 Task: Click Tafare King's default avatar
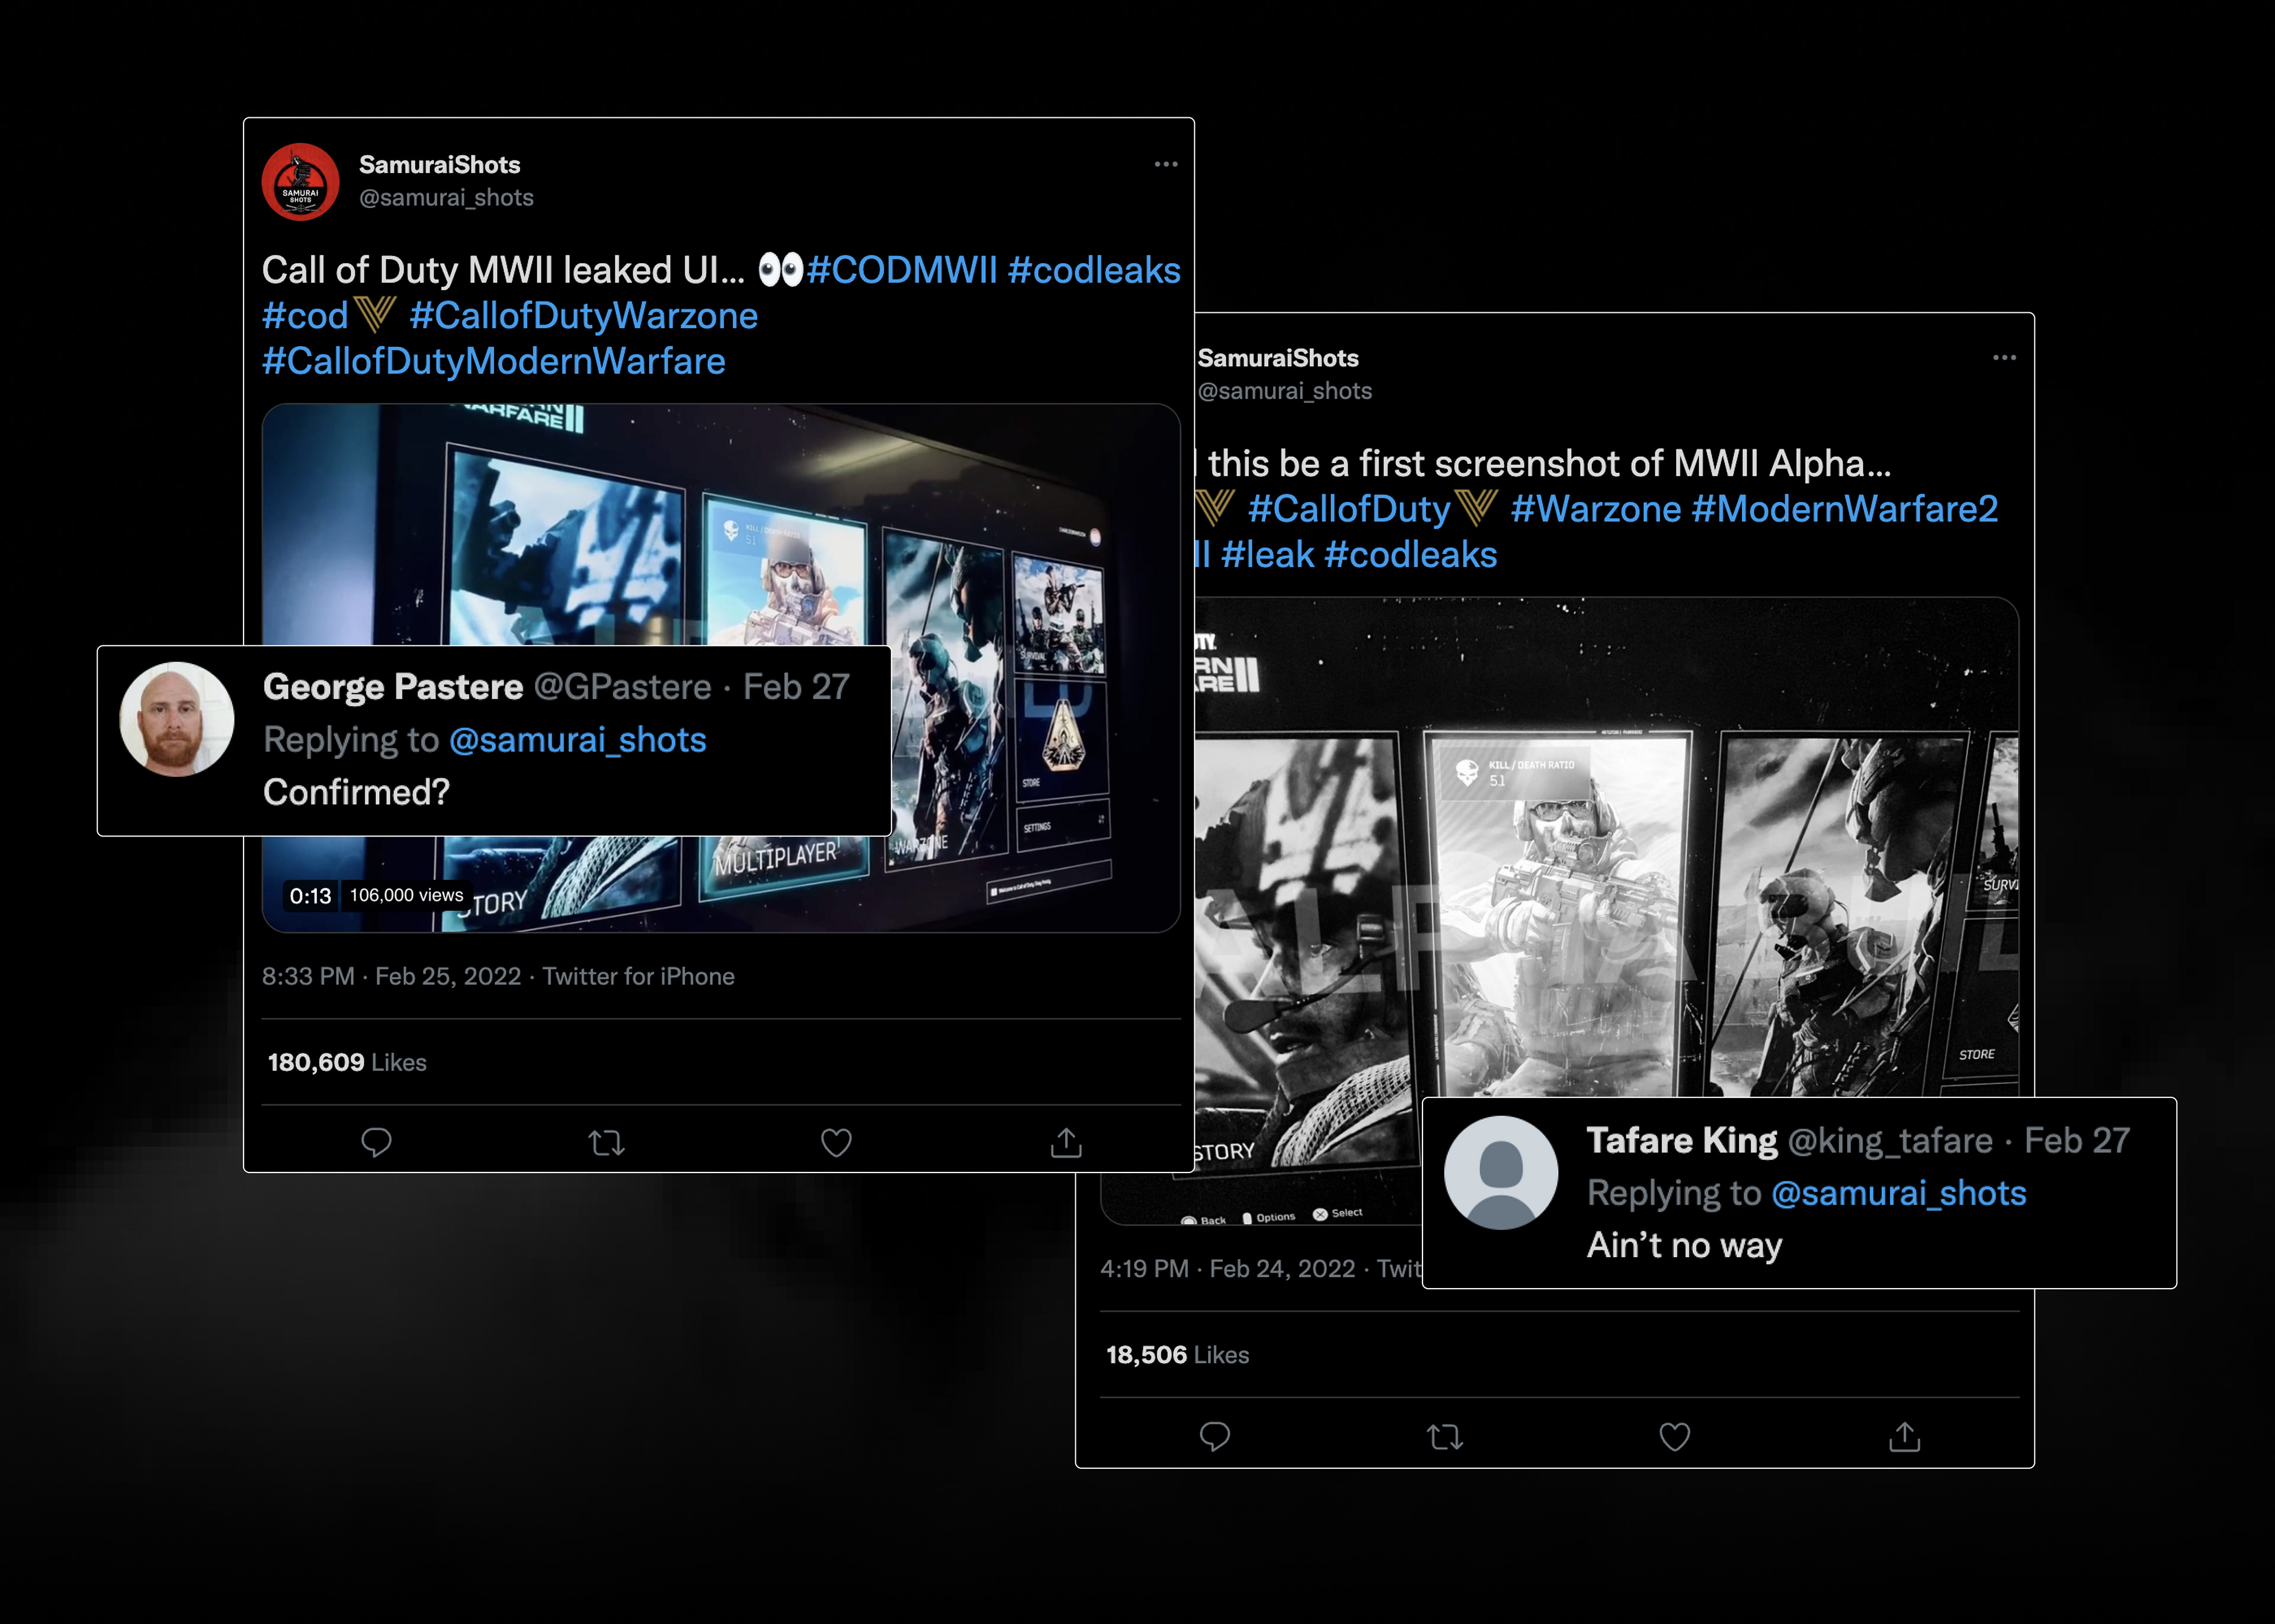pos(1500,1172)
